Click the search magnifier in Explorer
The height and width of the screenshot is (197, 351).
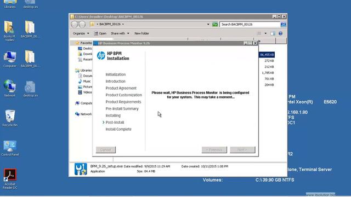[x=283, y=24]
